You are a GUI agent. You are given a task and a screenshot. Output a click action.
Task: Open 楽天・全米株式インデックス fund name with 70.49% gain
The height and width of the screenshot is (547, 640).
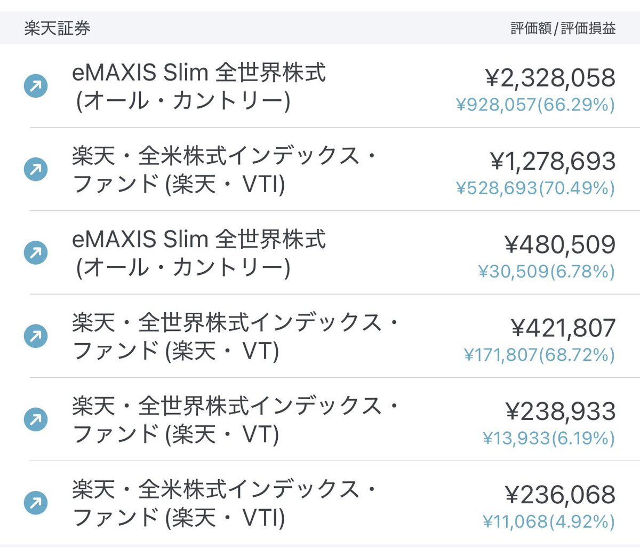click(x=224, y=170)
